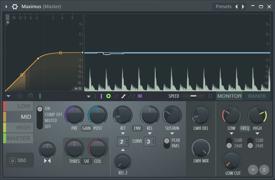Click the ENV label button

click(x=137, y=128)
